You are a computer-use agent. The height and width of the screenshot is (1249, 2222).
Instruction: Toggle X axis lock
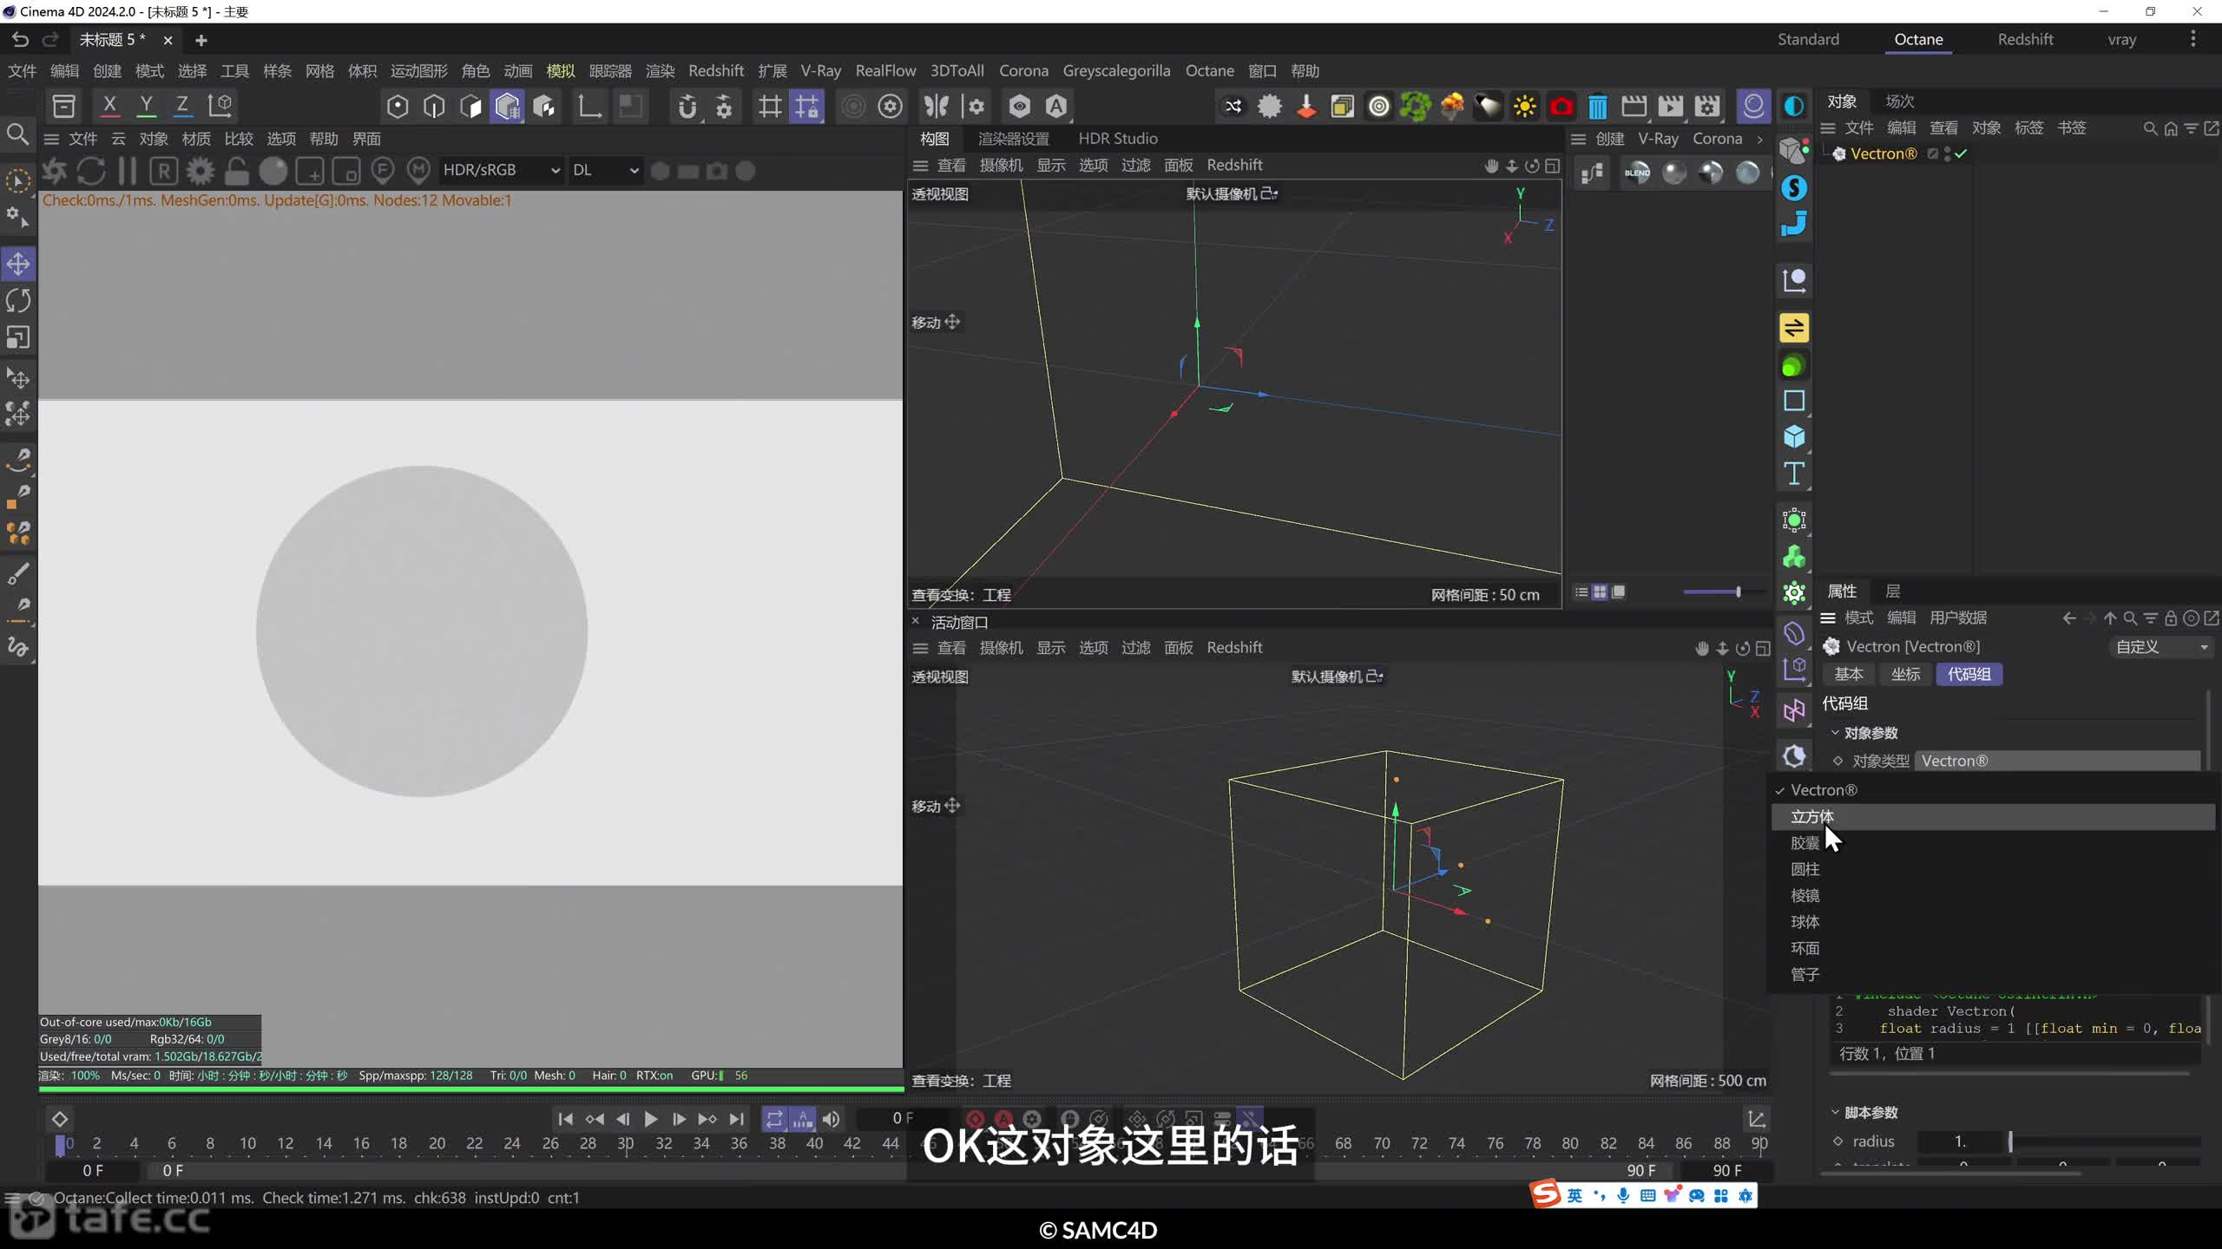tap(110, 106)
